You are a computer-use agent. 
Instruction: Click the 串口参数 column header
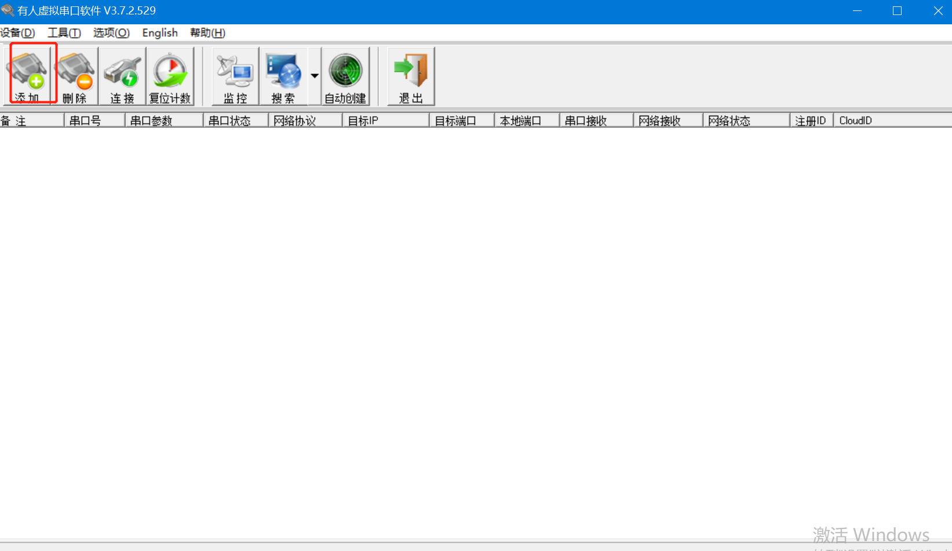click(x=163, y=120)
